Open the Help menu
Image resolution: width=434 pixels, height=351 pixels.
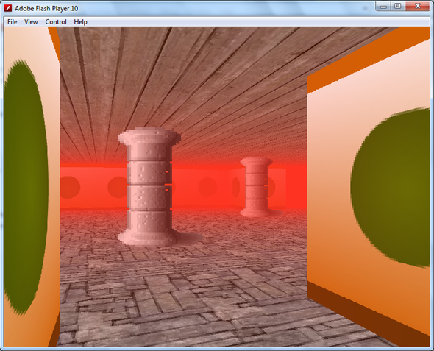coord(80,22)
